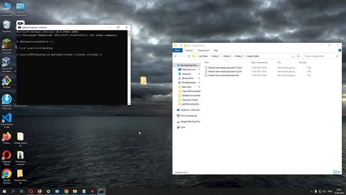Image resolution: width=346 pixels, height=195 pixels.
Task: Open the DAEMON Tools Lite desktop icon
Action: pyautogui.click(x=6, y=102)
